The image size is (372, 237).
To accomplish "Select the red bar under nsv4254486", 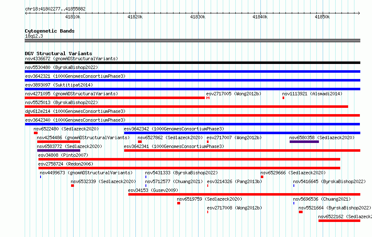I will (59, 142).
